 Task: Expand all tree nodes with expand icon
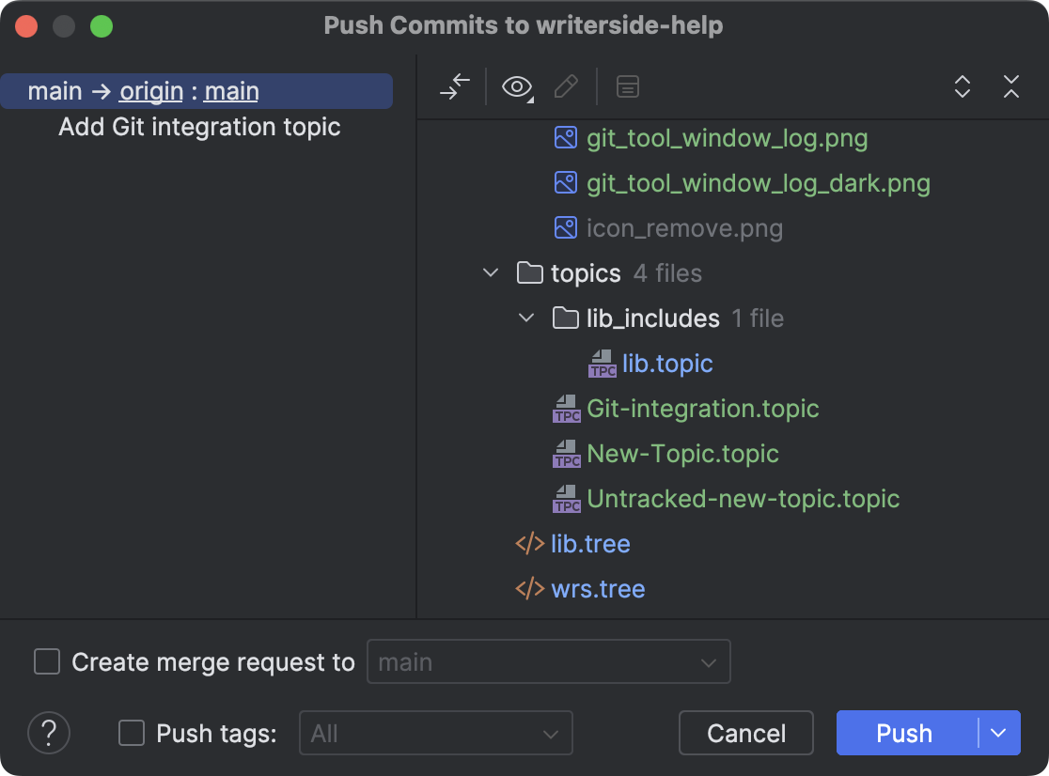point(963,86)
